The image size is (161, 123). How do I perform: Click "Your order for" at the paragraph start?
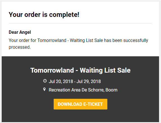coord(22,40)
